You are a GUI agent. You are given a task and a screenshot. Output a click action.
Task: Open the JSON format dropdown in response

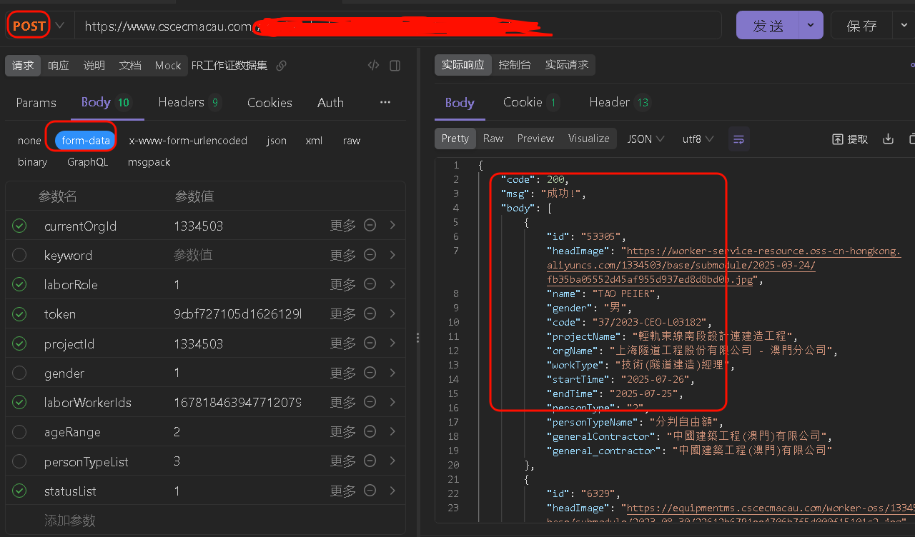coord(646,139)
